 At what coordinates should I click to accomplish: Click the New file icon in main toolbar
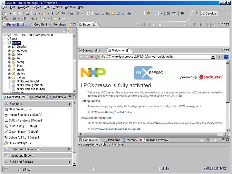6,14
